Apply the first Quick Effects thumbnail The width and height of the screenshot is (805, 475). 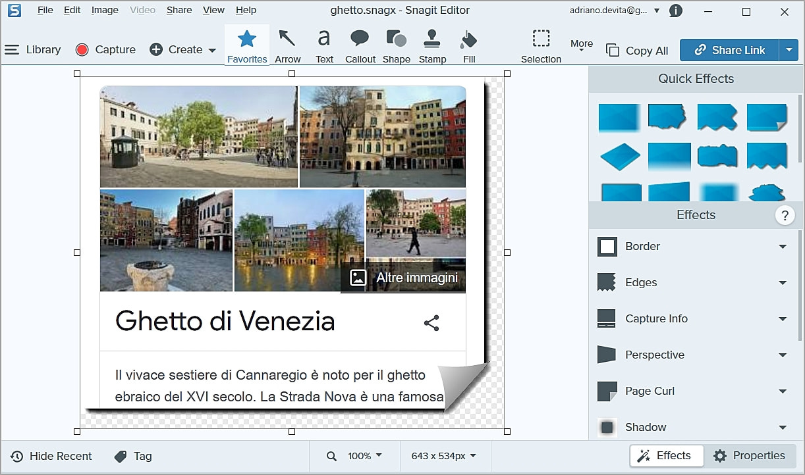pyautogui.click(x=619, y=118)
